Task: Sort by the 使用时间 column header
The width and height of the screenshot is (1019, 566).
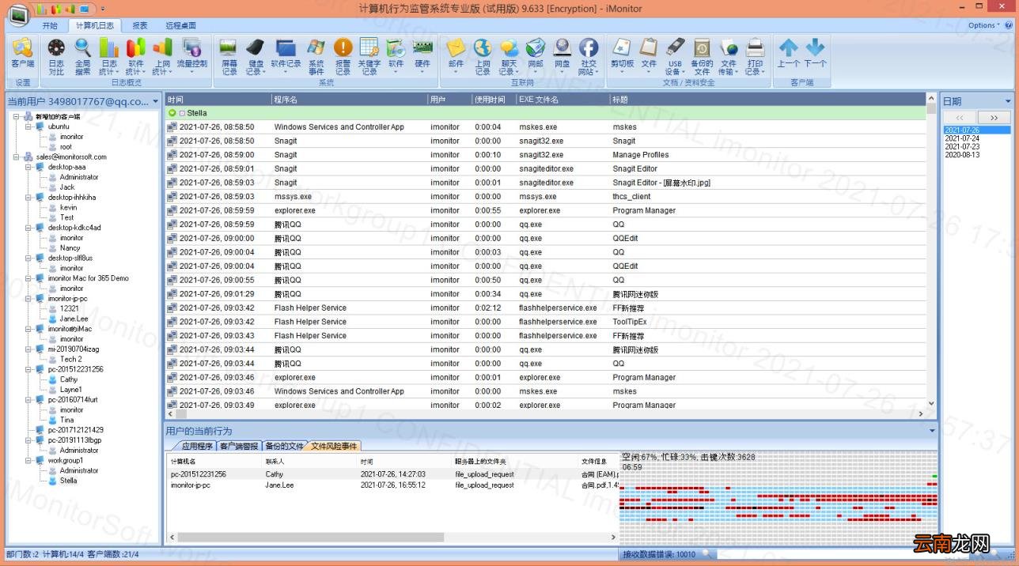Action: pos(494,100)
